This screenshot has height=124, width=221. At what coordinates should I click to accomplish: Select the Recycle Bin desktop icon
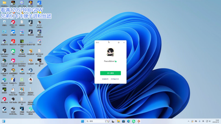coord(4,23)
